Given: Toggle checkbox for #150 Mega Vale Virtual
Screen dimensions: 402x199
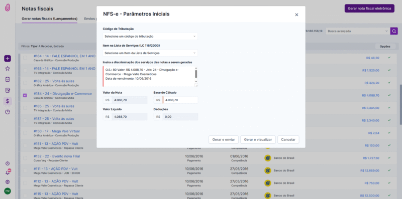Looking at the screenshot, I should 25,133.
